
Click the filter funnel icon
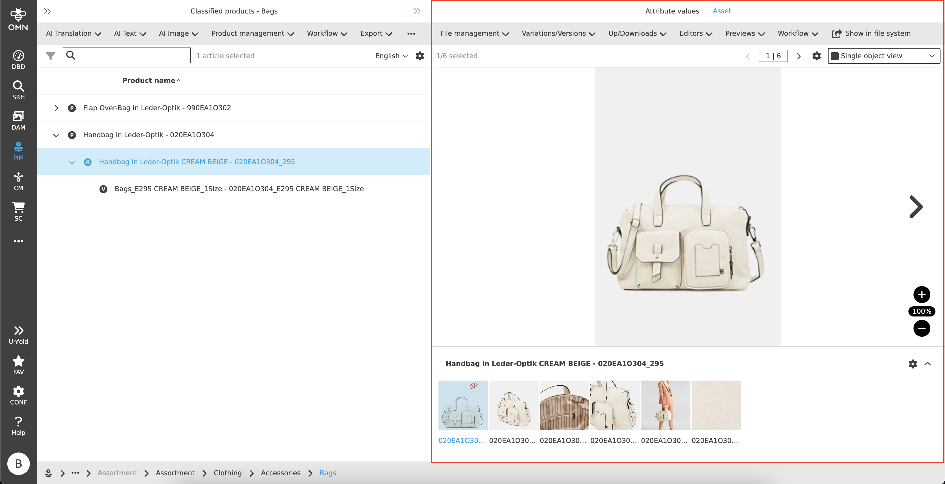point(51,56)
